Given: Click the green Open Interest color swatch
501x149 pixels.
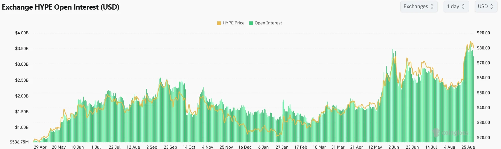Looking at the screenshot, I should click(x=251, y=23).
